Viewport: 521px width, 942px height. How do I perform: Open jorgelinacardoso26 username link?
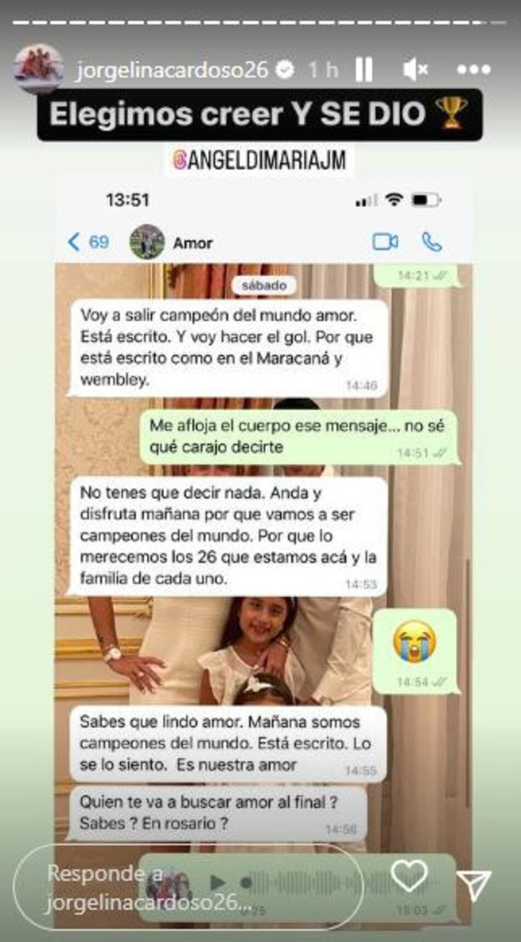point(172,70)
